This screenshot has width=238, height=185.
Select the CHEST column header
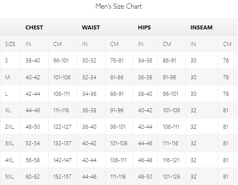click(34, 28)
